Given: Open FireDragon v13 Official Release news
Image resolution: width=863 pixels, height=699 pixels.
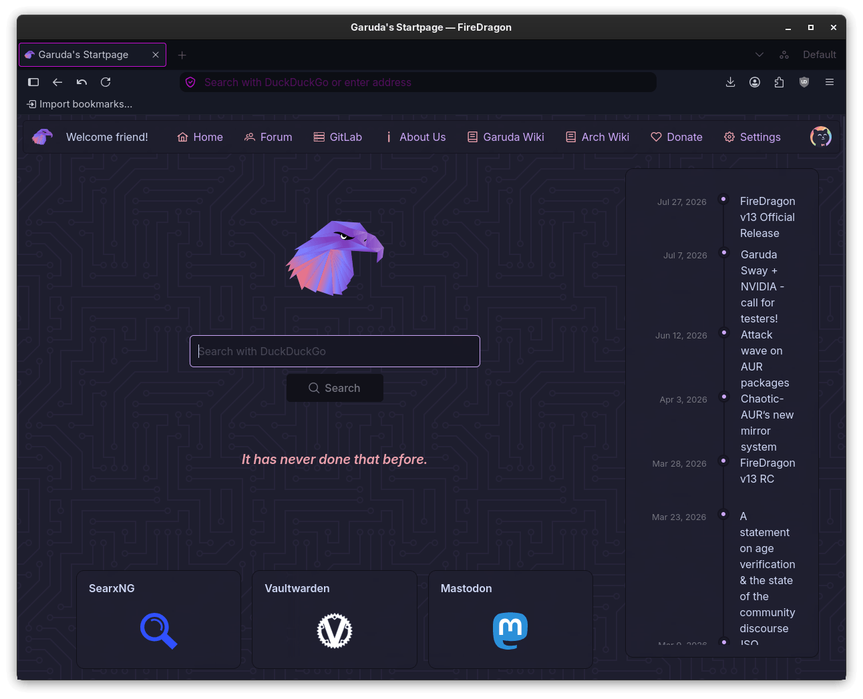Looking at the screenshot, I should click(x=767, y=217).
